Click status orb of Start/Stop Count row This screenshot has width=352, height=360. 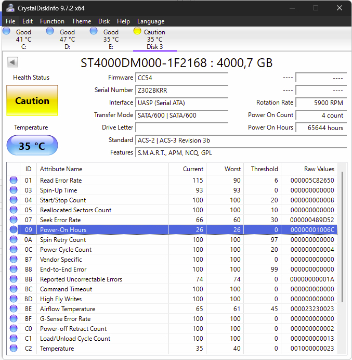[x=14, y=200]
